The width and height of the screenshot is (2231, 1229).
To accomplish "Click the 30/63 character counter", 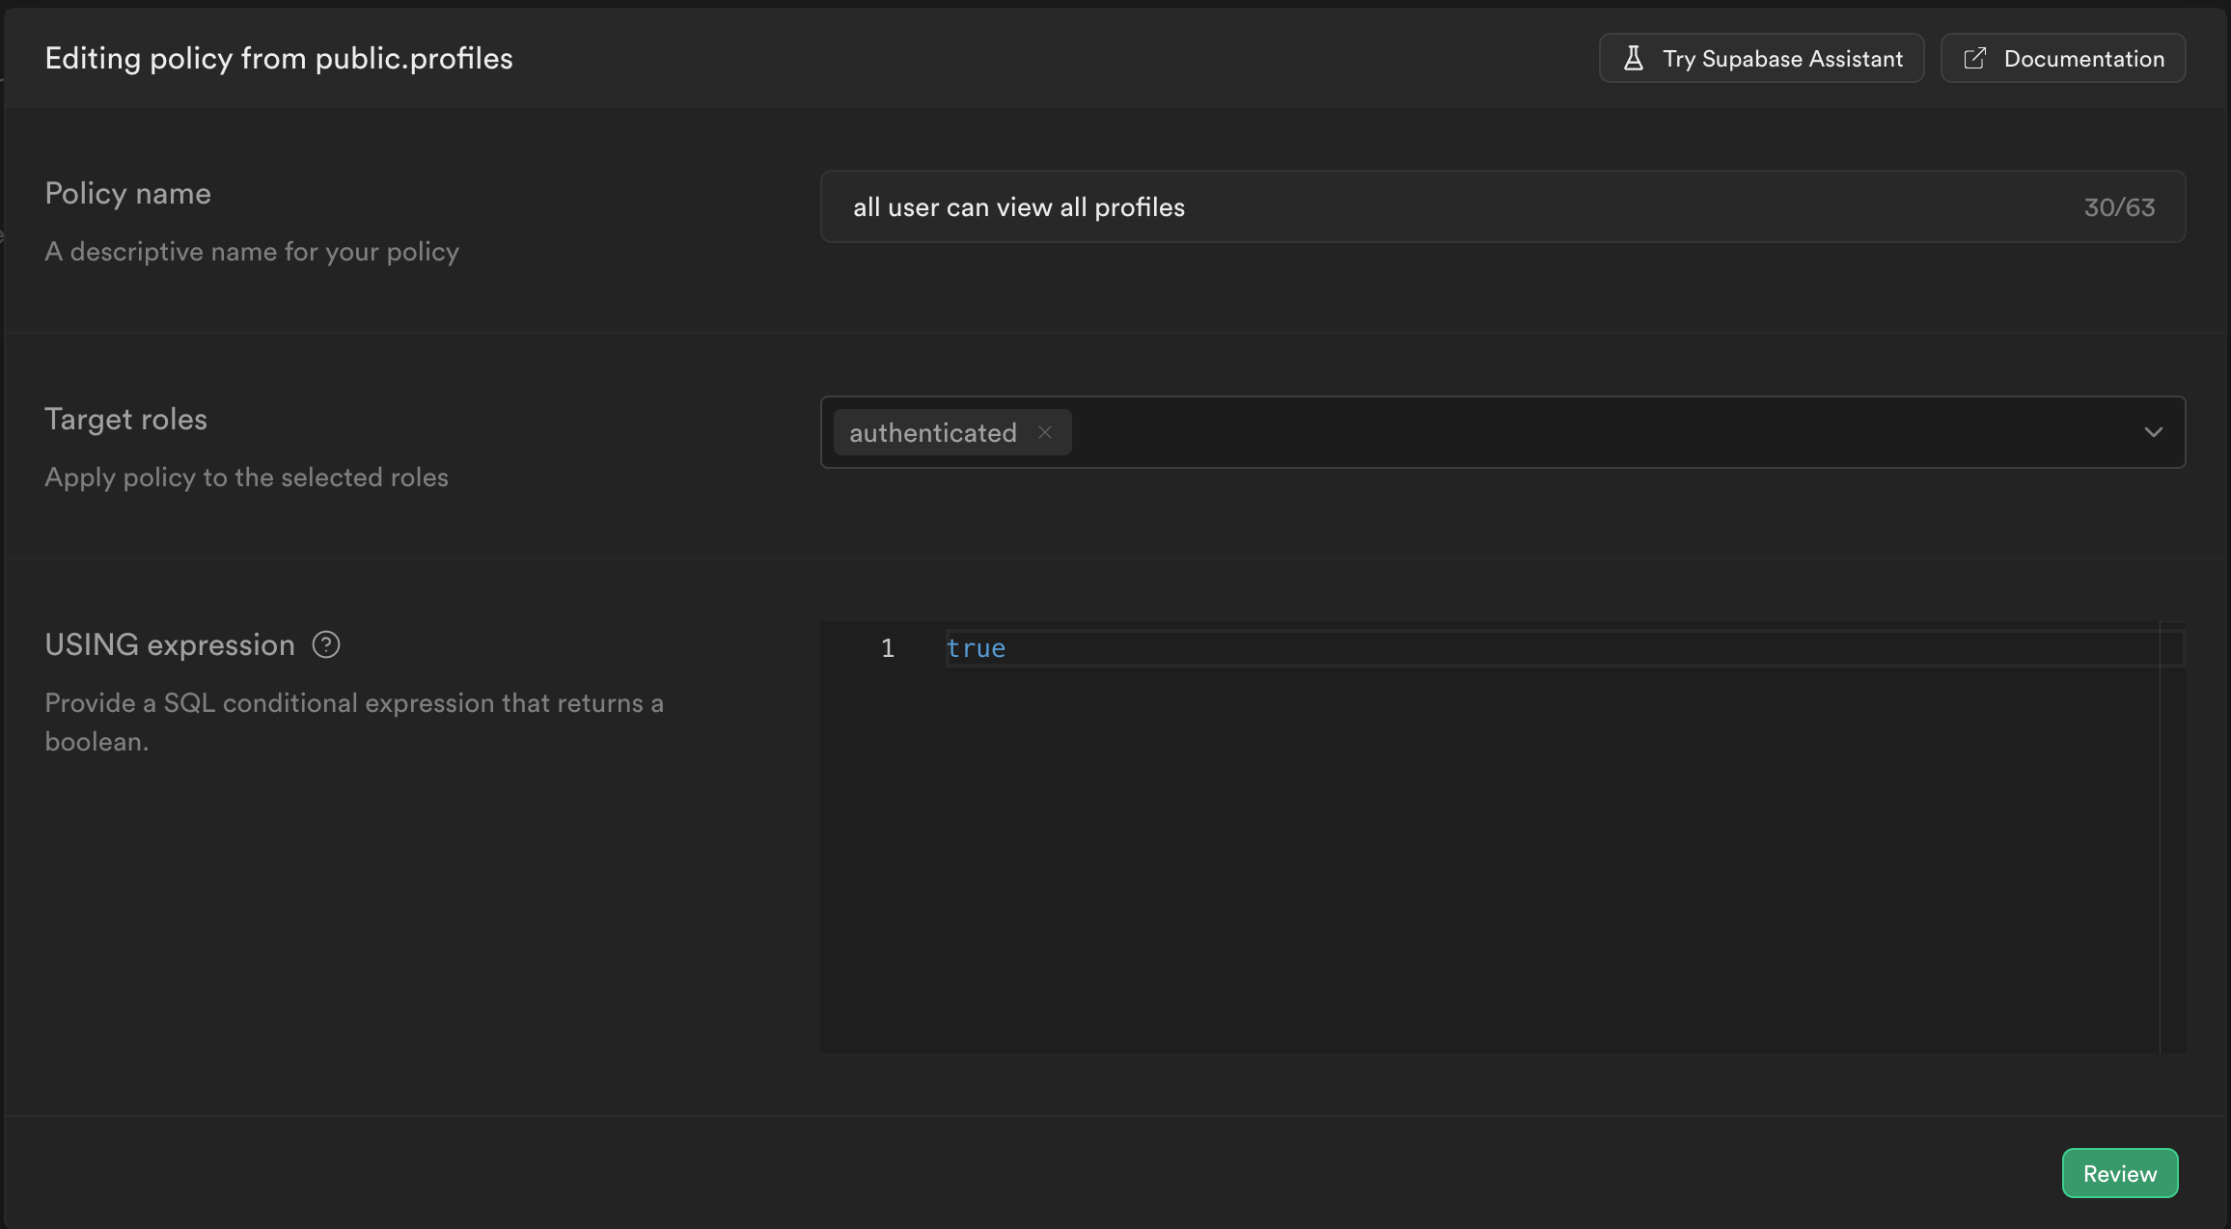I will [x=2119, y=207].
